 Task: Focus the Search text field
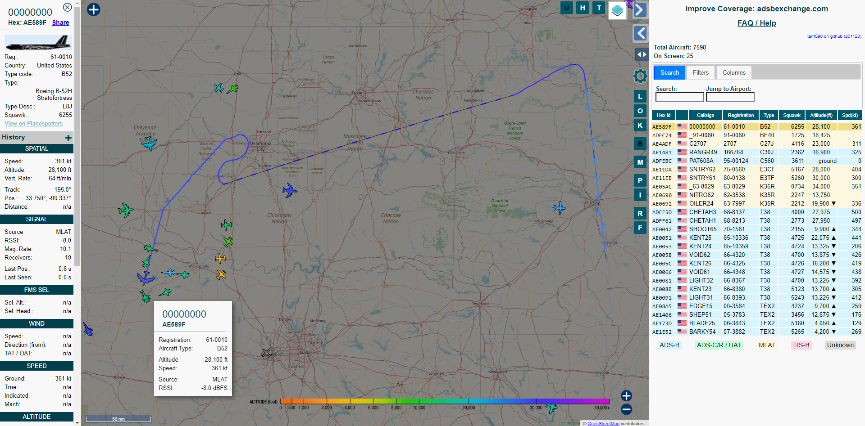coord(679,97)
